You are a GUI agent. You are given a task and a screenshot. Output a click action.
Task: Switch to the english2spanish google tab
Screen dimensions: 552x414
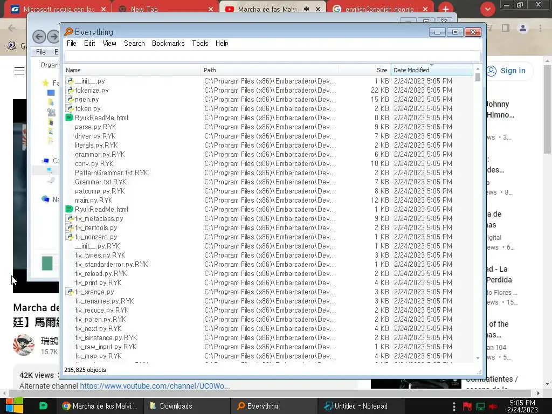coord(380,9)
